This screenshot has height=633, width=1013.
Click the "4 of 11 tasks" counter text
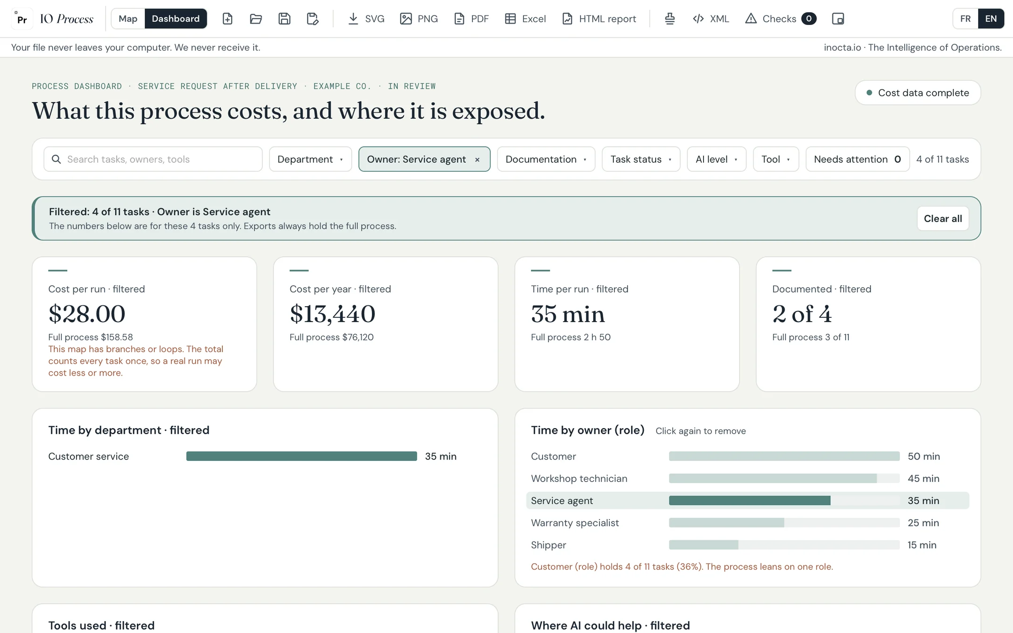pyautogui.click(x=943, y=159)
